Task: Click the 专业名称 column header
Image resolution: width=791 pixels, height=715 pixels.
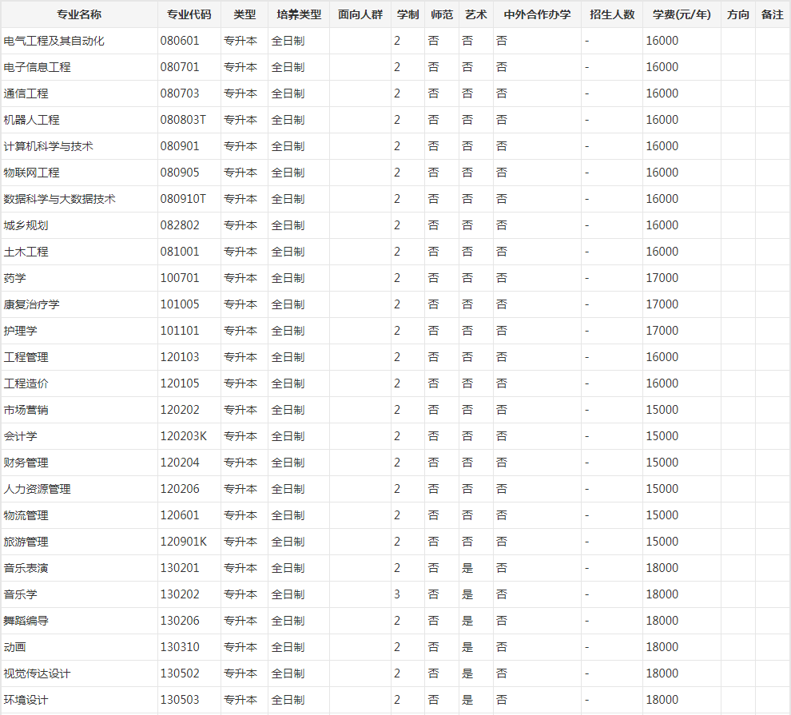Action: click(79, 14)
